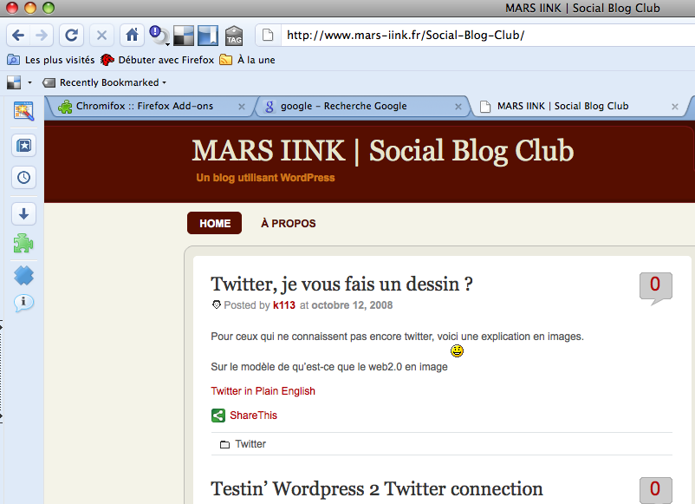Open downloads arrow sidebar icon
The height and width of the screenshot is (504, 695).
23,214
